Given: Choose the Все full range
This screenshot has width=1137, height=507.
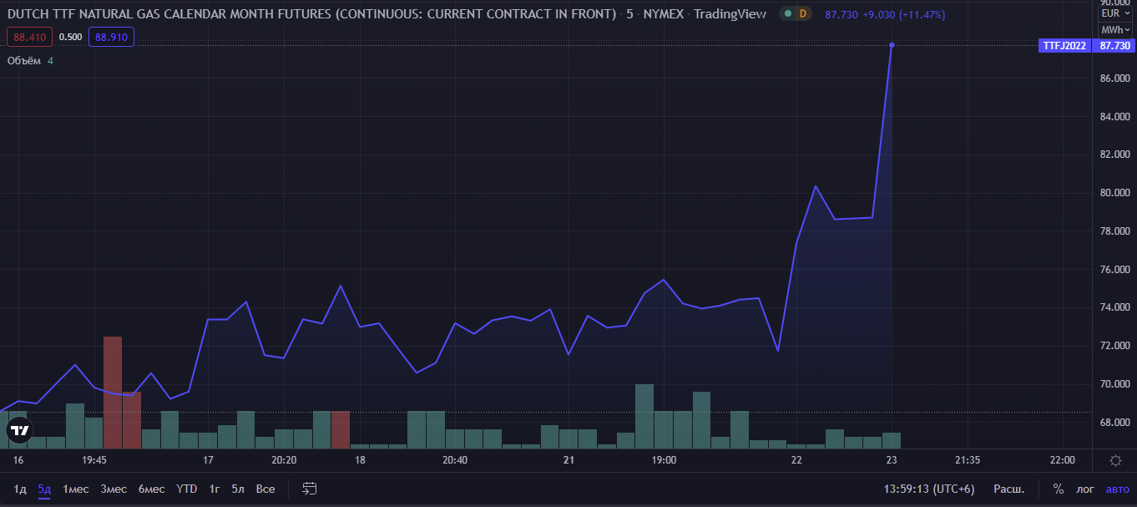Looking at the screenshot, I should click(x=265, y=489).
